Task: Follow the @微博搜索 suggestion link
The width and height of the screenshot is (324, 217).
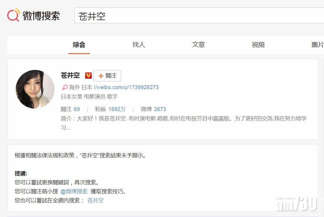Action: click(x=74, y=191)
